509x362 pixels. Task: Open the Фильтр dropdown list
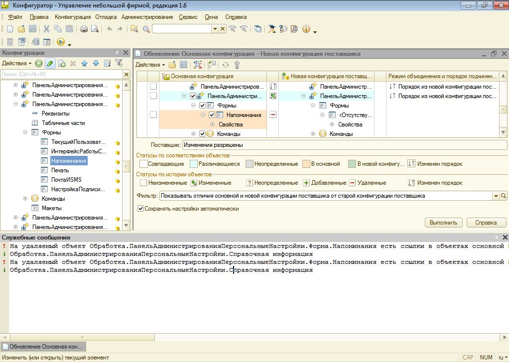click(x=496, y=196)
